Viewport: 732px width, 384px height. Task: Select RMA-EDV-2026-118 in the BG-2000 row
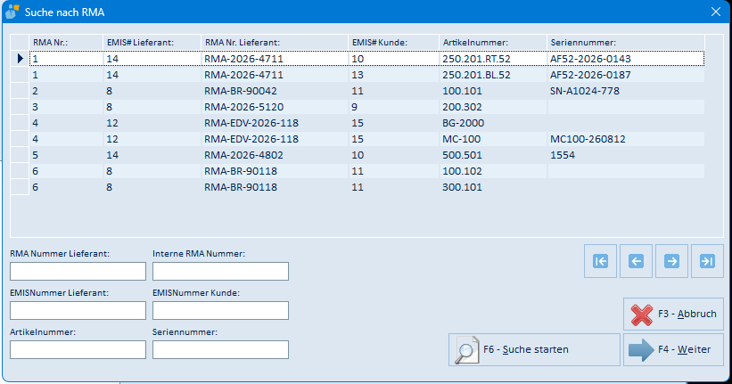click(x=275, y=123)
